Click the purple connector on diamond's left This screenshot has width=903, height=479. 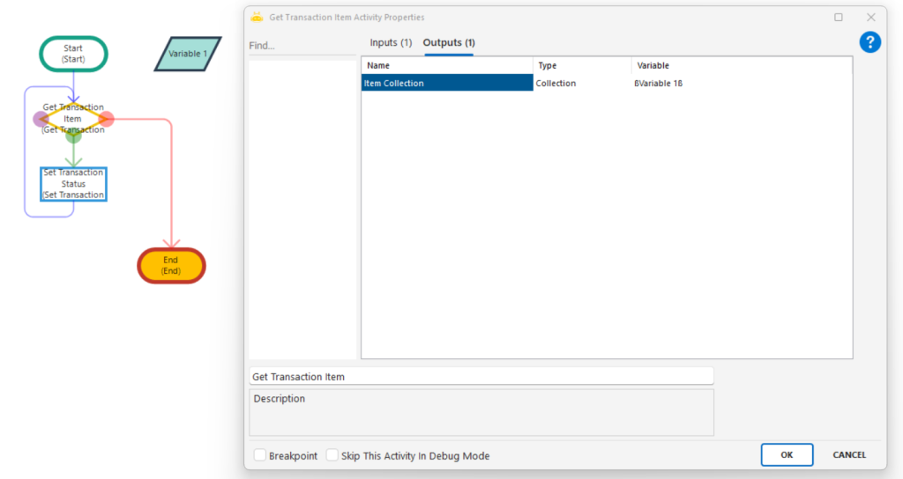(41, 119)
